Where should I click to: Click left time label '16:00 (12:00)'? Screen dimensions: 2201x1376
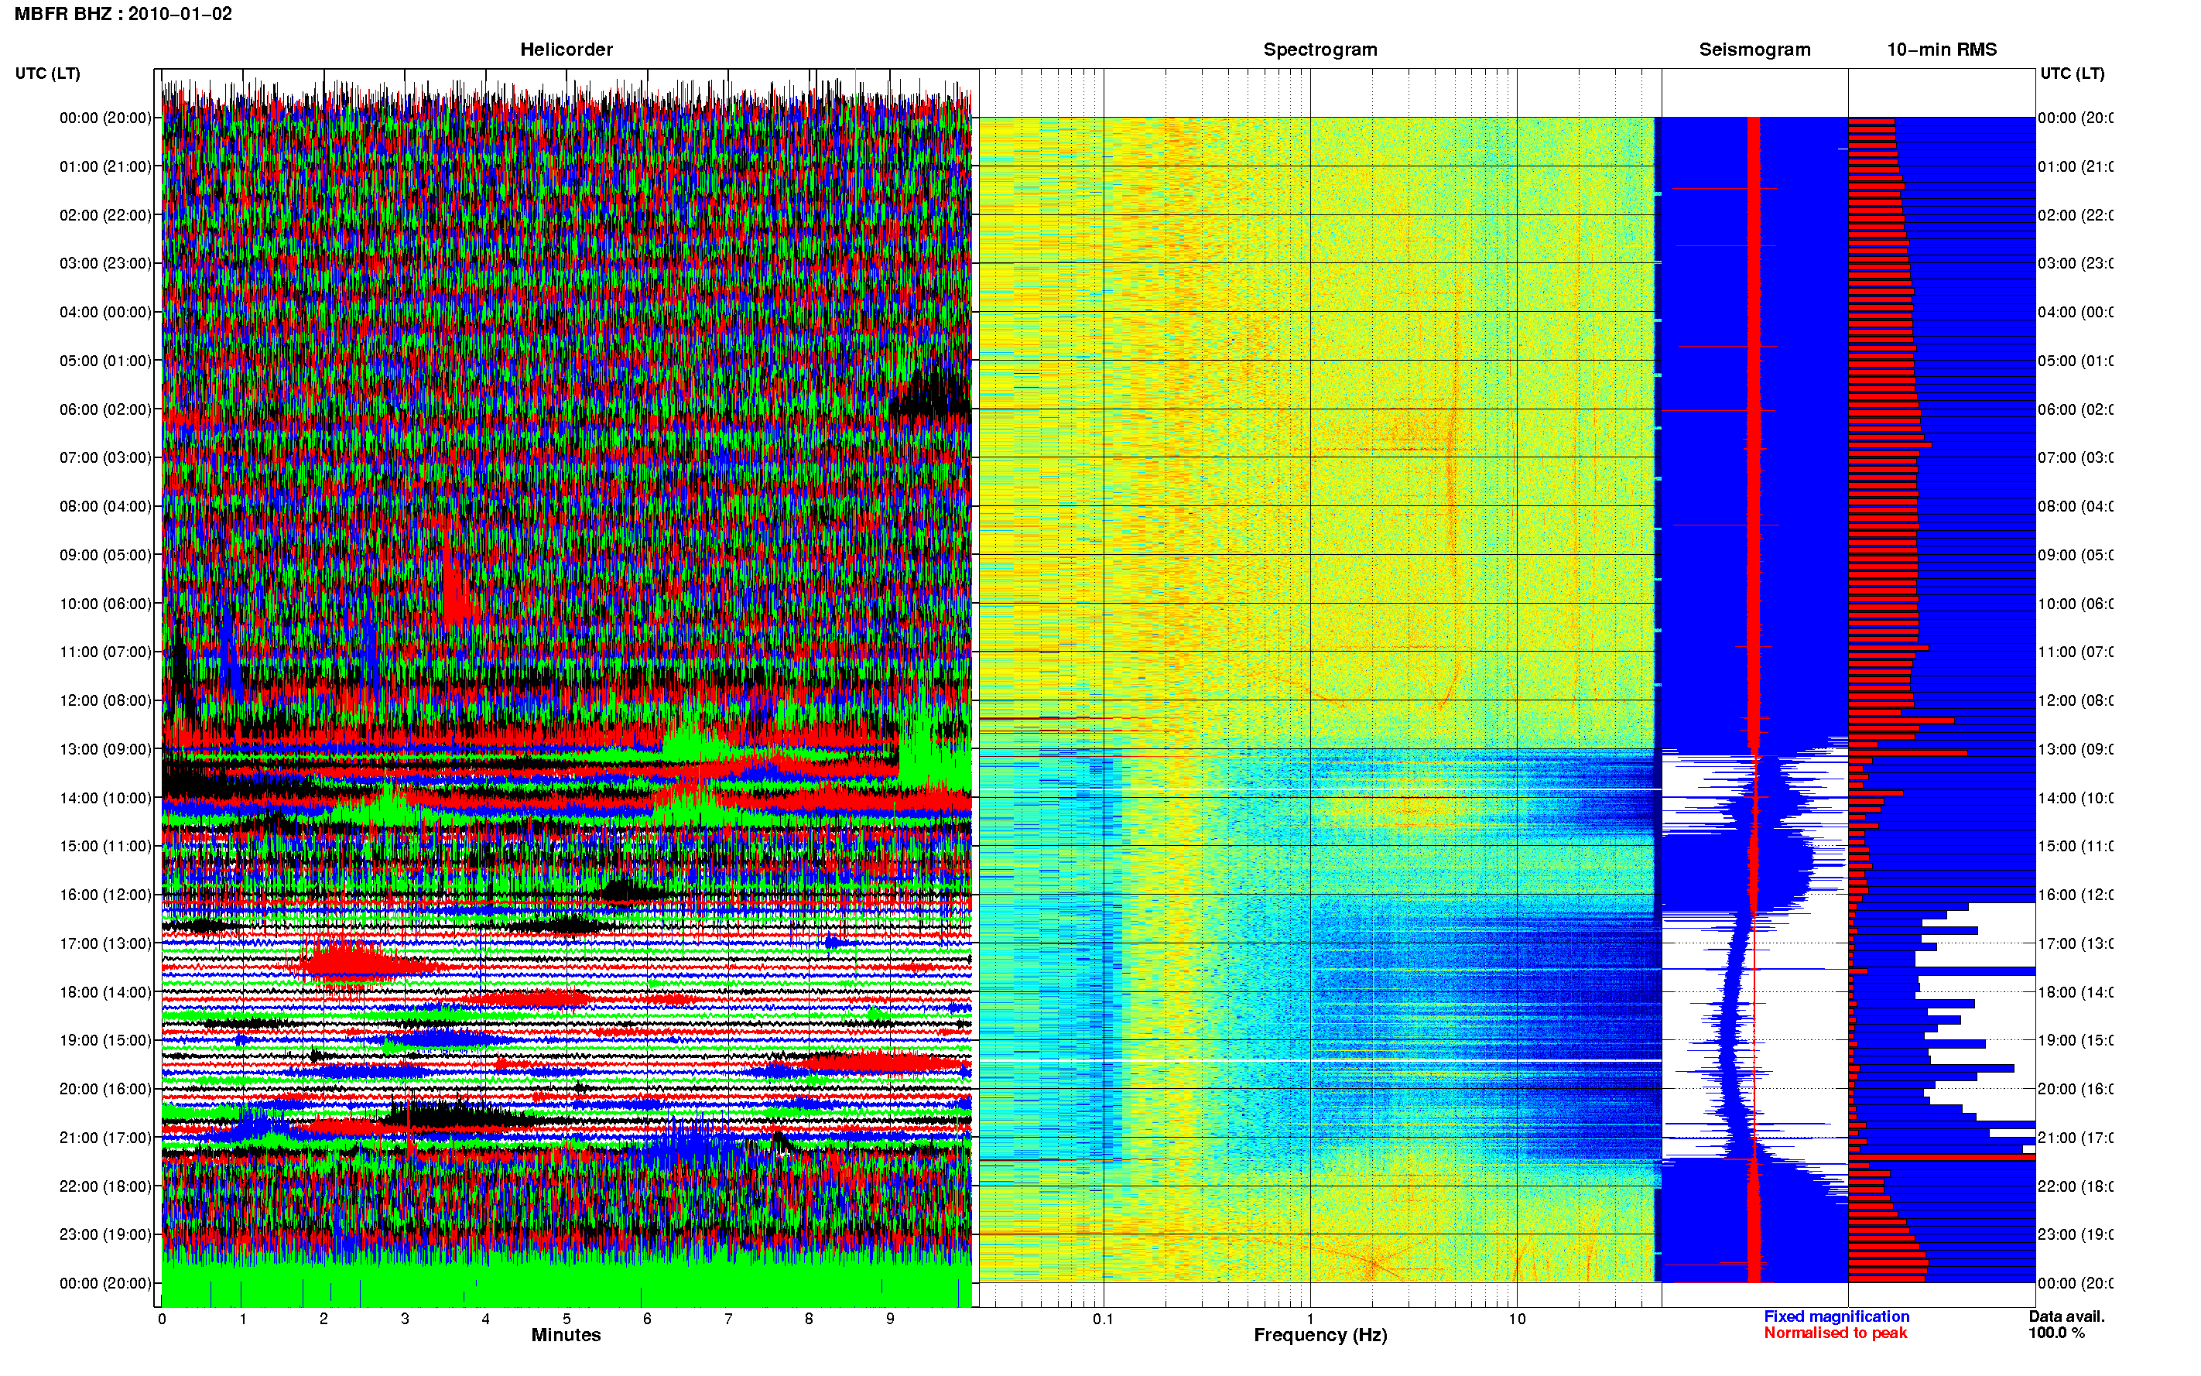[105, 895]
